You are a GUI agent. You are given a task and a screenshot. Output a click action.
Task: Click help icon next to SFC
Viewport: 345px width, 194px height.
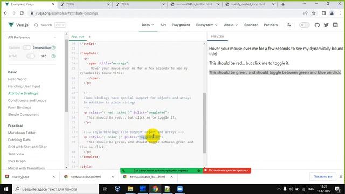53,56
